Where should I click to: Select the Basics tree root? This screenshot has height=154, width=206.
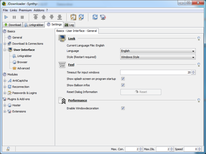tap(9, 31)
